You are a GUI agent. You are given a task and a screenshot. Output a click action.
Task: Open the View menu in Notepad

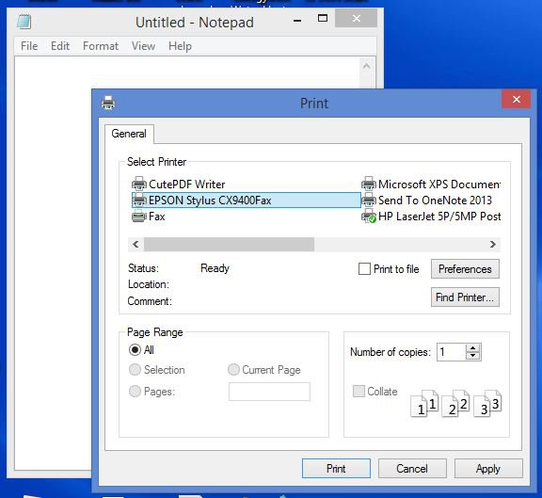pyautogui.click(x=143, y=45)
